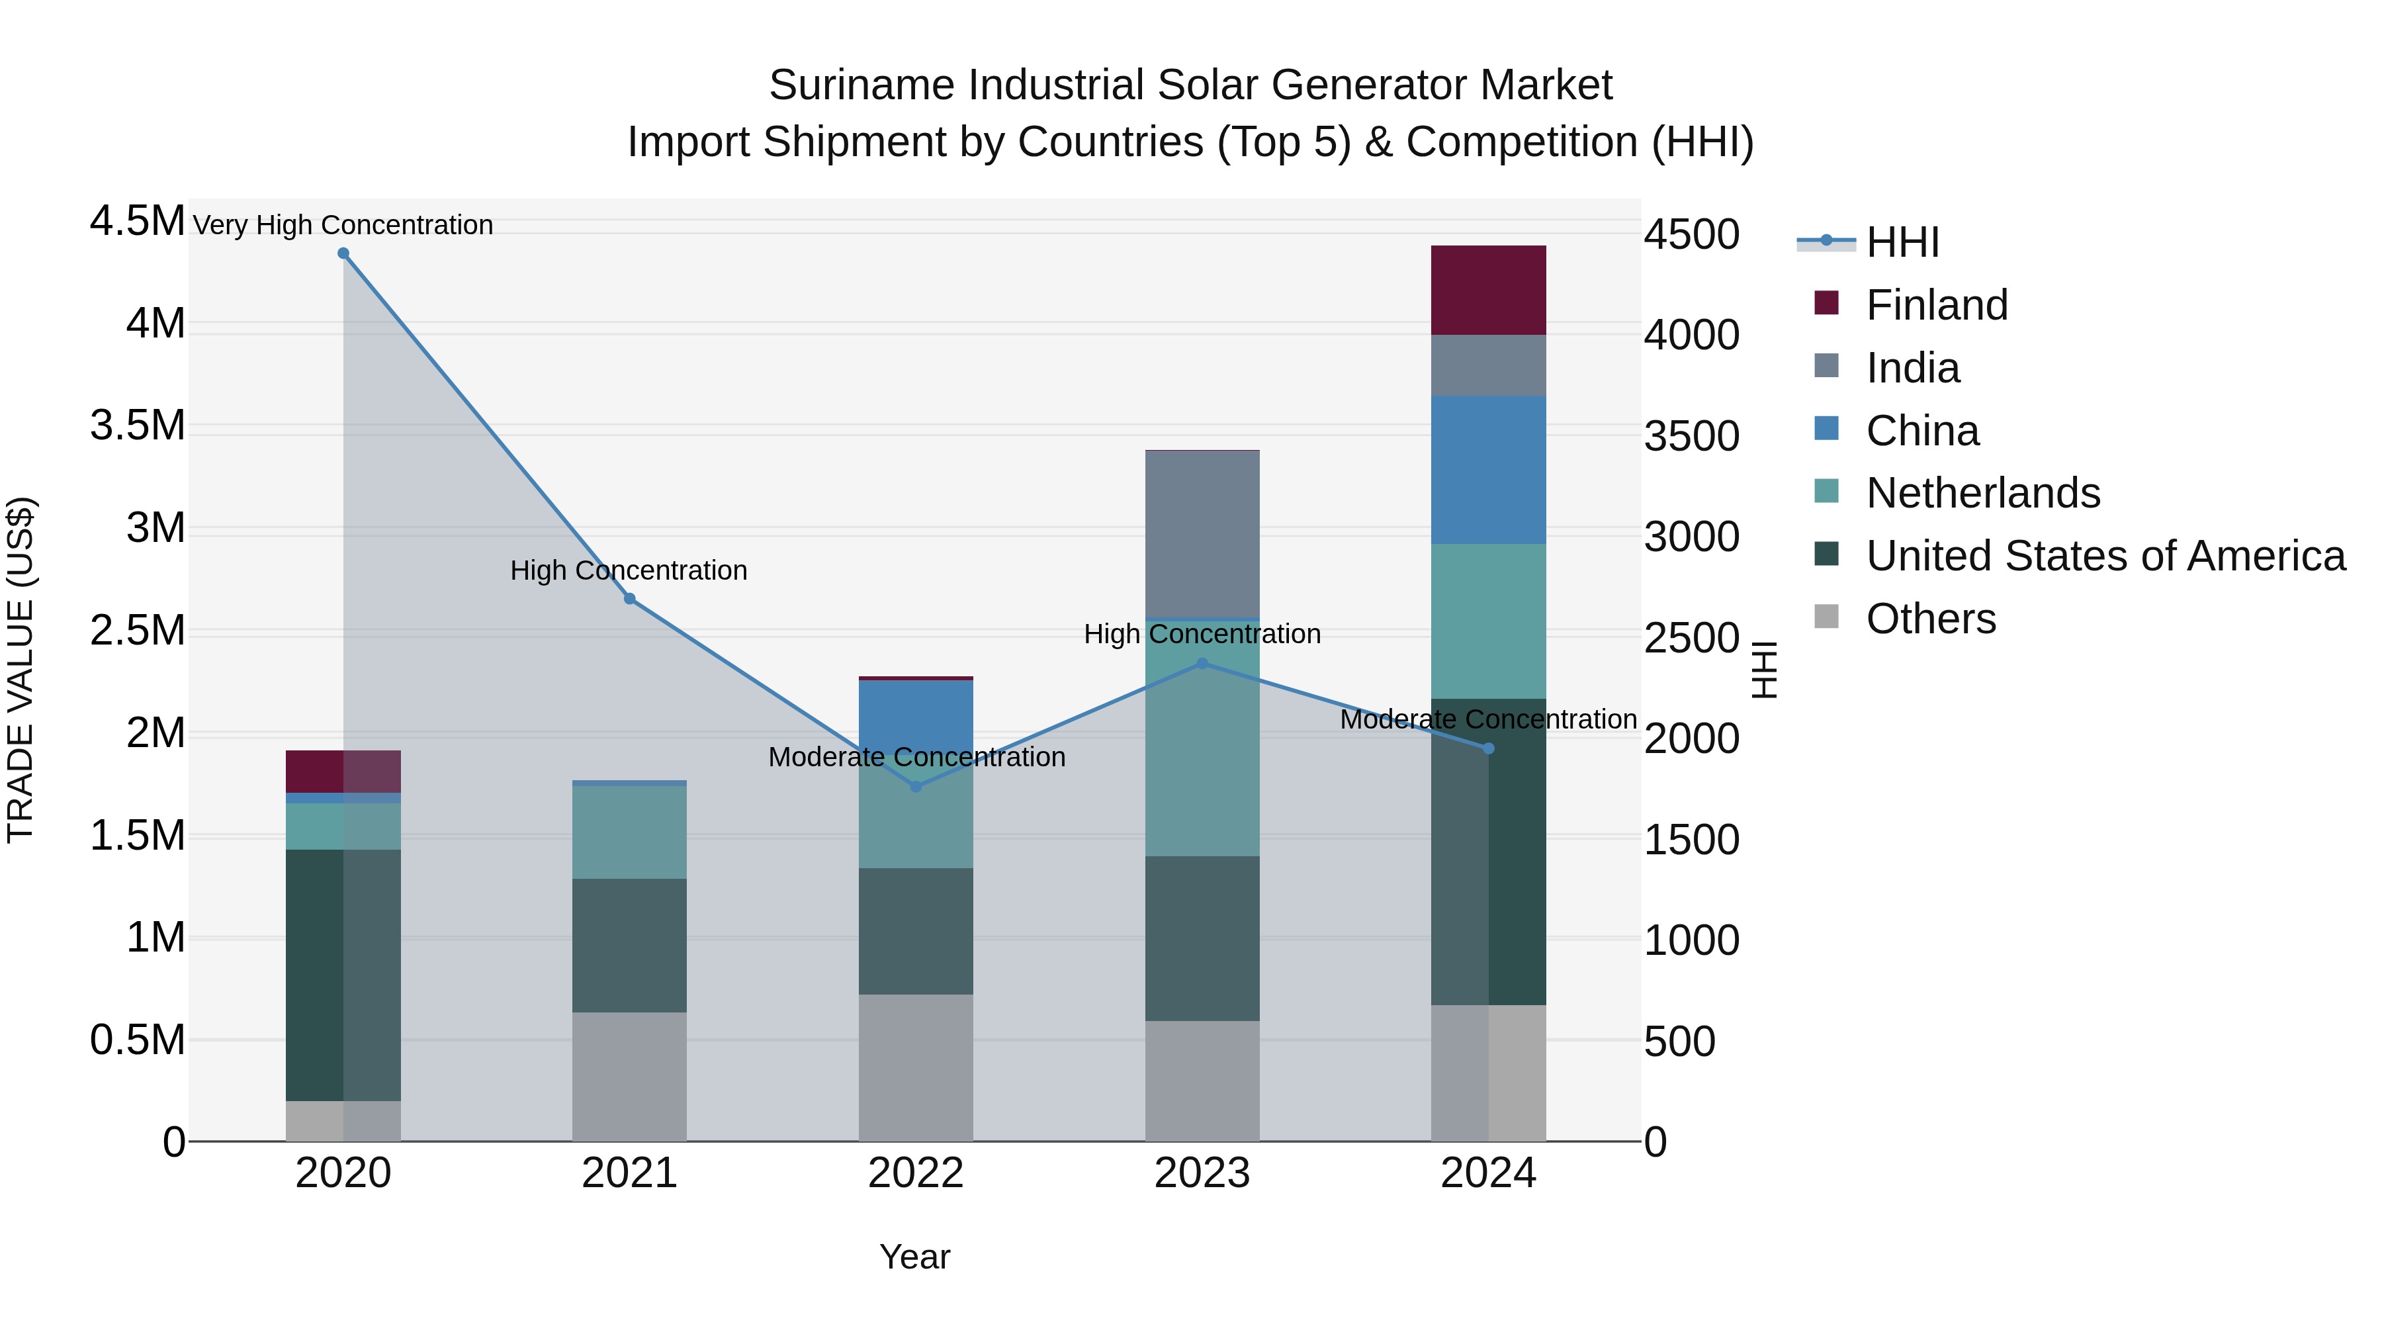Click the chart subtitle about Import Shipment
This screenshot has width=2382, height=1340.
click(1191, 142)
